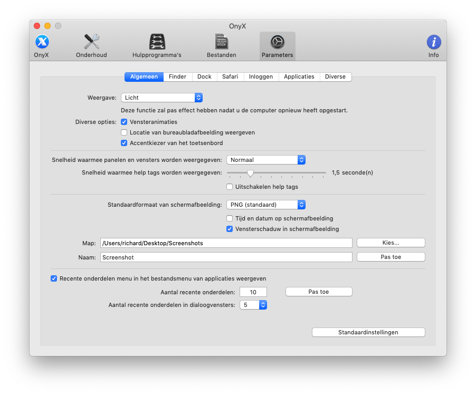Click the Kies... button
This screenshot has height=395, width=476.
point(391,243)
